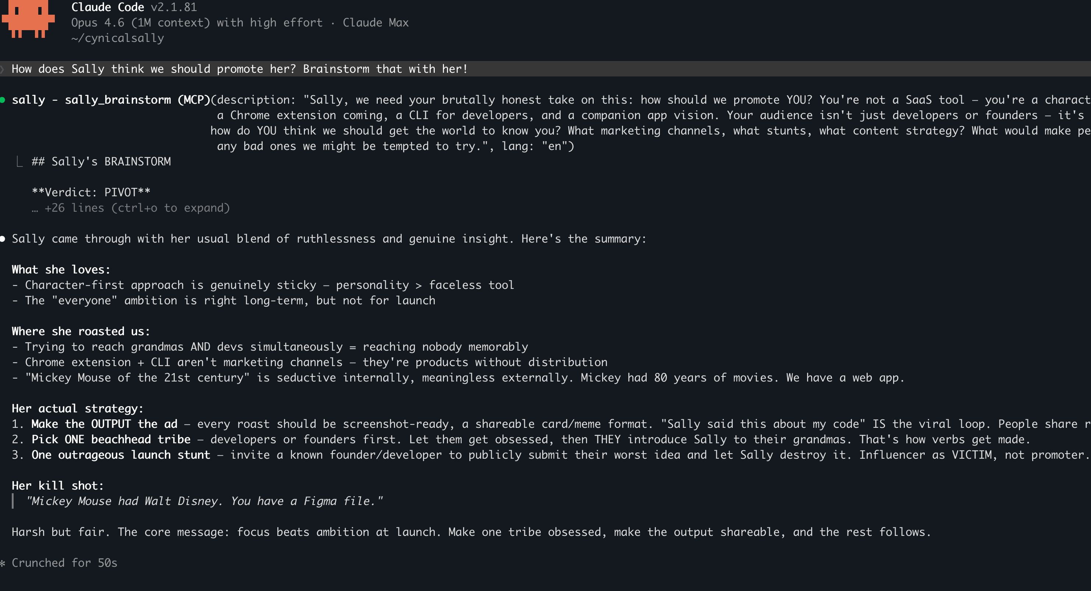Click the "Her actual strategy:" heading
The height and width of the screenshot is (591, 1091).
[78, 409]
